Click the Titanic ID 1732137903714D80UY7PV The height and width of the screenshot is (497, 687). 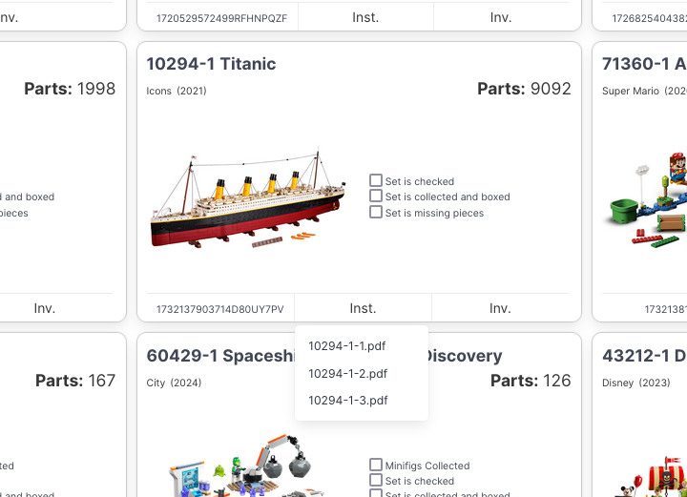coord(219,309)
